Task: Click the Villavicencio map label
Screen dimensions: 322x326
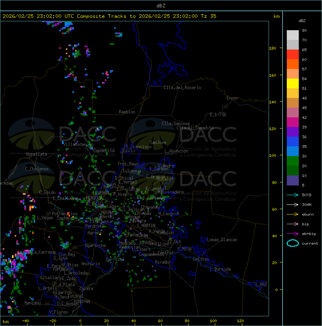Action: tap(78, 144)
